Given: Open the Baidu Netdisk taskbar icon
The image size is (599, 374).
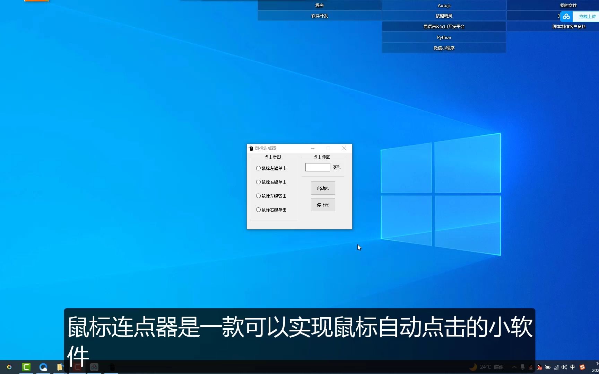Looking at the screenshot, I should point(94,367).
